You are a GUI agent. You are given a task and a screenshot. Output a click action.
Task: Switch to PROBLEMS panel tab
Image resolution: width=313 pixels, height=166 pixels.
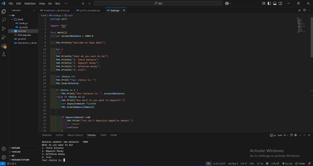point(47,135)
